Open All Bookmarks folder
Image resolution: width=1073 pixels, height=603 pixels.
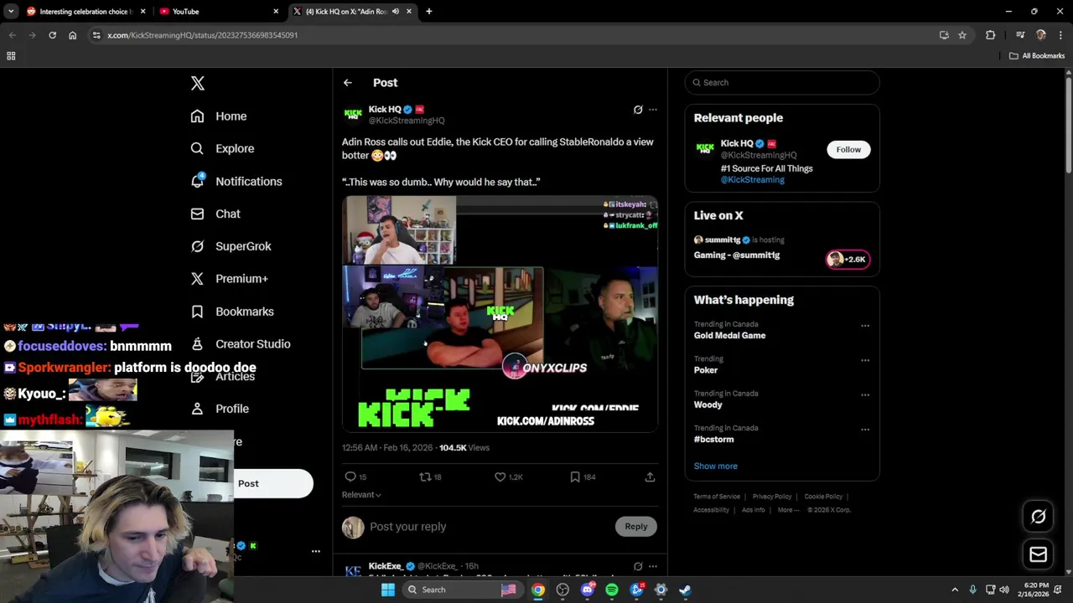coord(1036,56)
